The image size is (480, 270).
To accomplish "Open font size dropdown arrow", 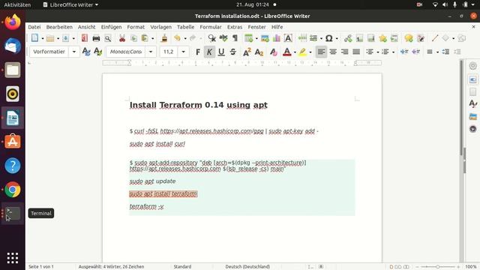I will point(183,52).
